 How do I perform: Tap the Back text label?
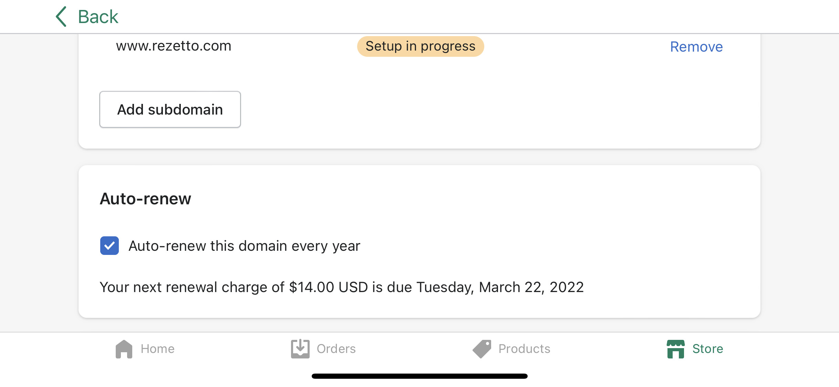pyautogui.click(x=98, y=17)
